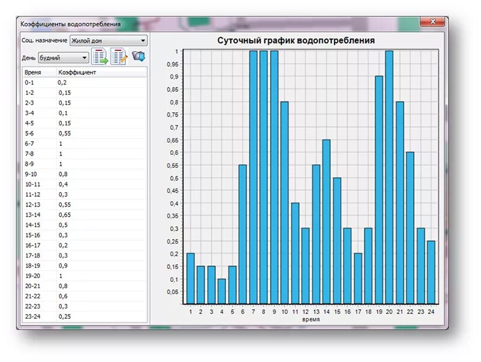
Task: Click the document with green arrow icon
Action: (100, 56)
